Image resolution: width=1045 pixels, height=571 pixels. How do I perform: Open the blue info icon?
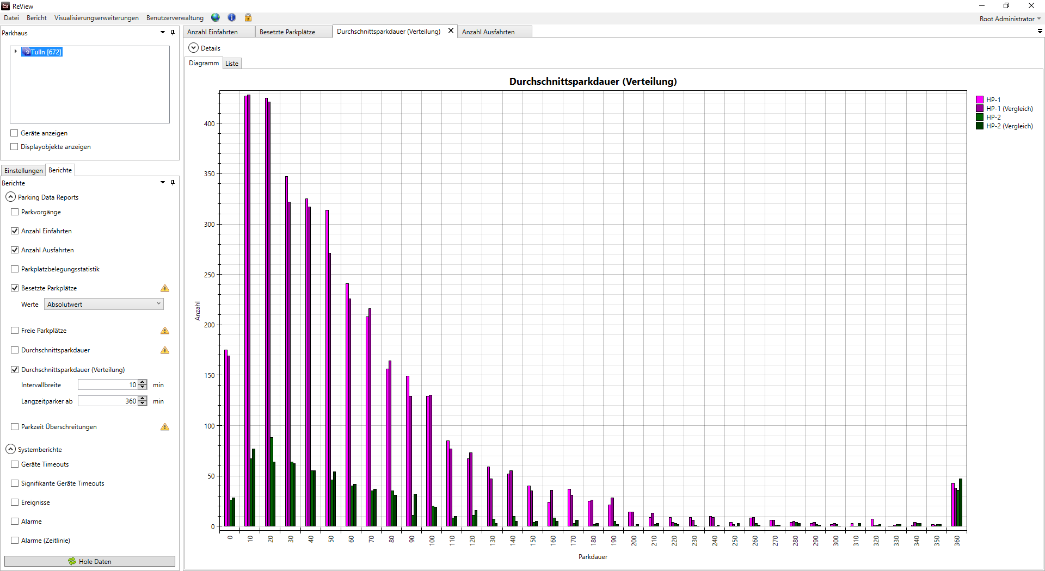click(x=232, y=17)
